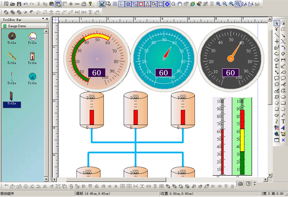The height and width of the screenshot is (197, 288).
Task: Toggle the design mode ruler-pencil button
Action: click(102, 4)
